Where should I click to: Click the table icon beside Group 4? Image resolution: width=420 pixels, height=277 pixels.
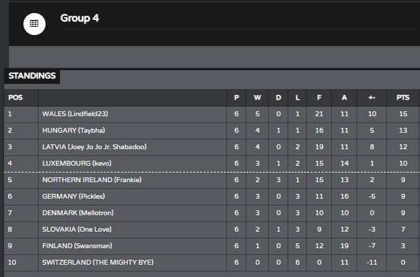(34, 24)
